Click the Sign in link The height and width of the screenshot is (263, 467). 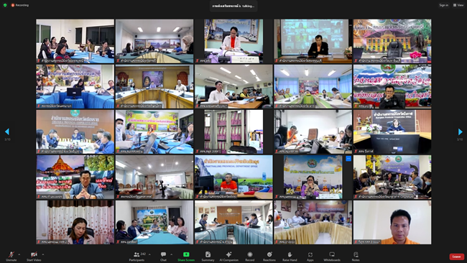[443, 5]
